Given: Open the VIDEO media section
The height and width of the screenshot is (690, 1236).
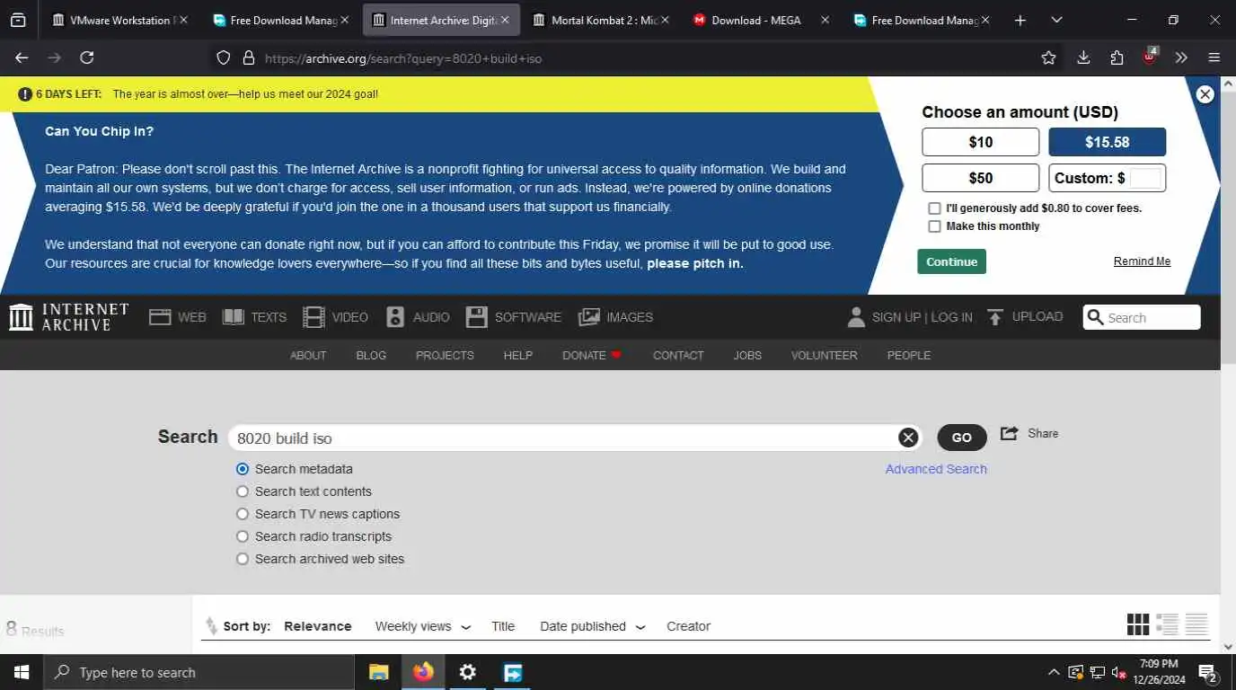Looking at the screenshot, I should click(335, 317).
